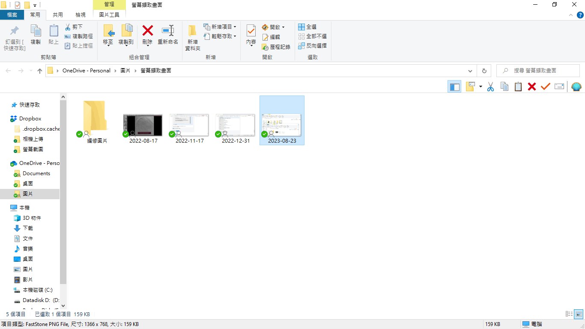
Task: Click the search box 搜尋 螢幕擷取畫面
Action: pos(538,71)
